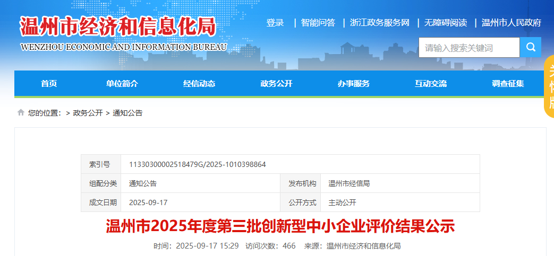Click 政务公开 in breadcrumb path
This screenshot has width=554, height=256.
coord(88,113)
